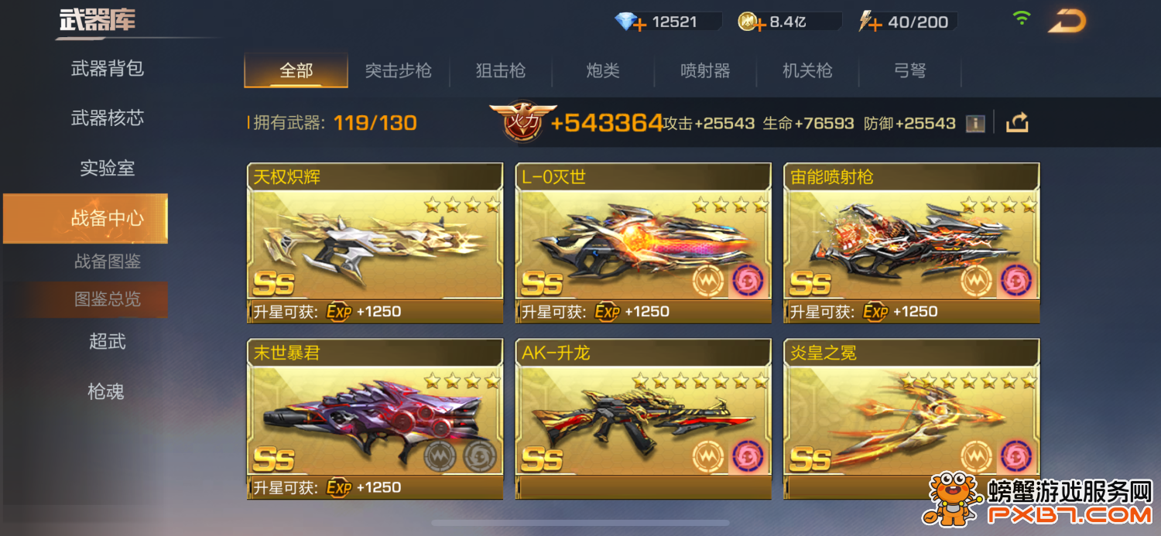
Task: Tap the energy lightning plus icon
Action: (x=870, y=22)
